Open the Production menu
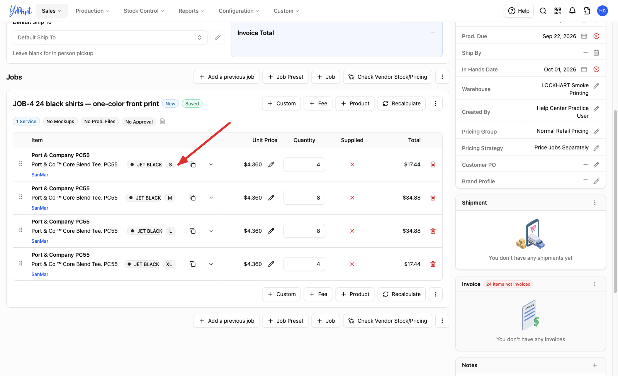Screen dimensions: 618x376 coord(92,11)
